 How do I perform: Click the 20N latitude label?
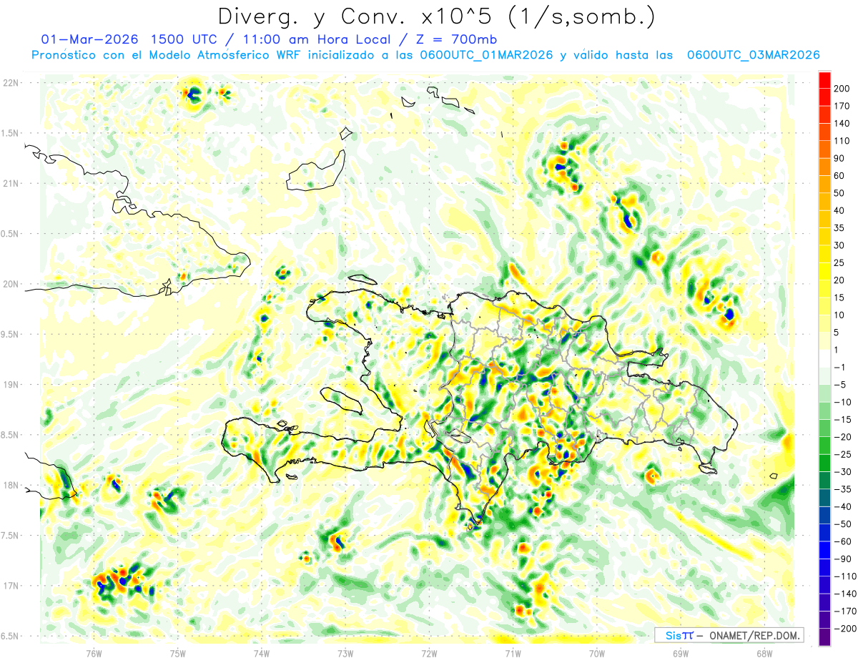pos(11,284)
